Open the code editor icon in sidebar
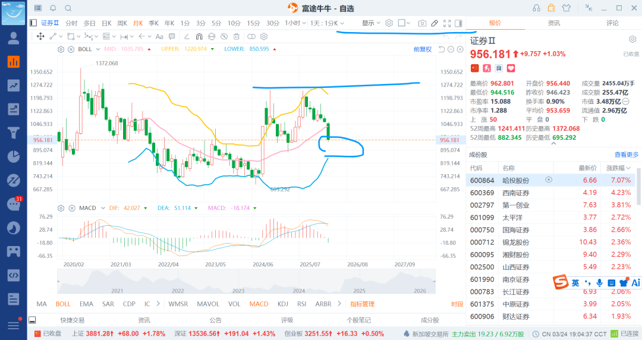Image resolution: width=642 pixels, height=340 pixels. pos(14,275)
